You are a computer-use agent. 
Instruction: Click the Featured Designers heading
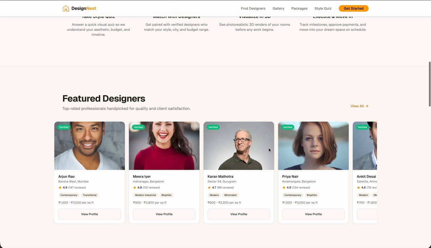tap(104, 98)
